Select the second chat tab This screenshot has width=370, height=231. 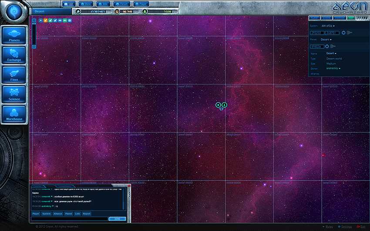click(66, 186)
